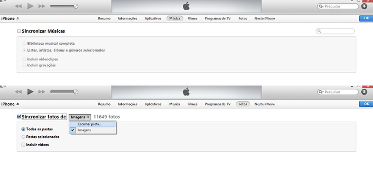Click the iPhone device label in the Músicas sync window
The width and height of the screenshot is (373, 169).
pos(8,18)
